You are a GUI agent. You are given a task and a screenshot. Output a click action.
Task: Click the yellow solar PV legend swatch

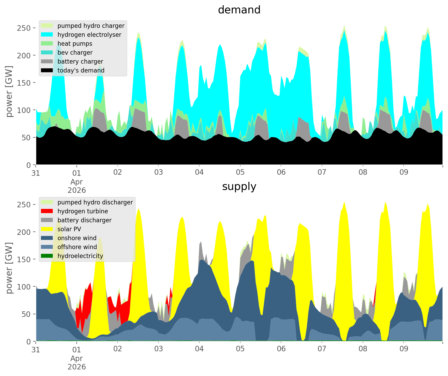(47, 229)
